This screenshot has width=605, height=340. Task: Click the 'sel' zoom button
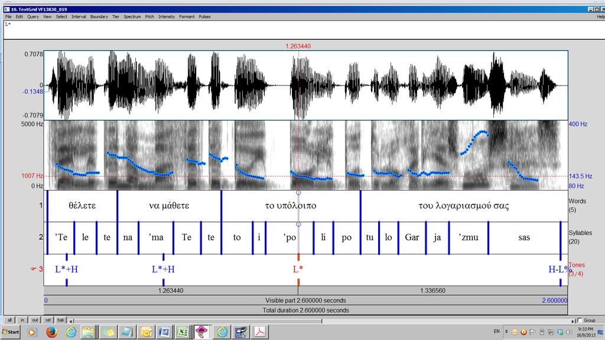click(48, 320)
